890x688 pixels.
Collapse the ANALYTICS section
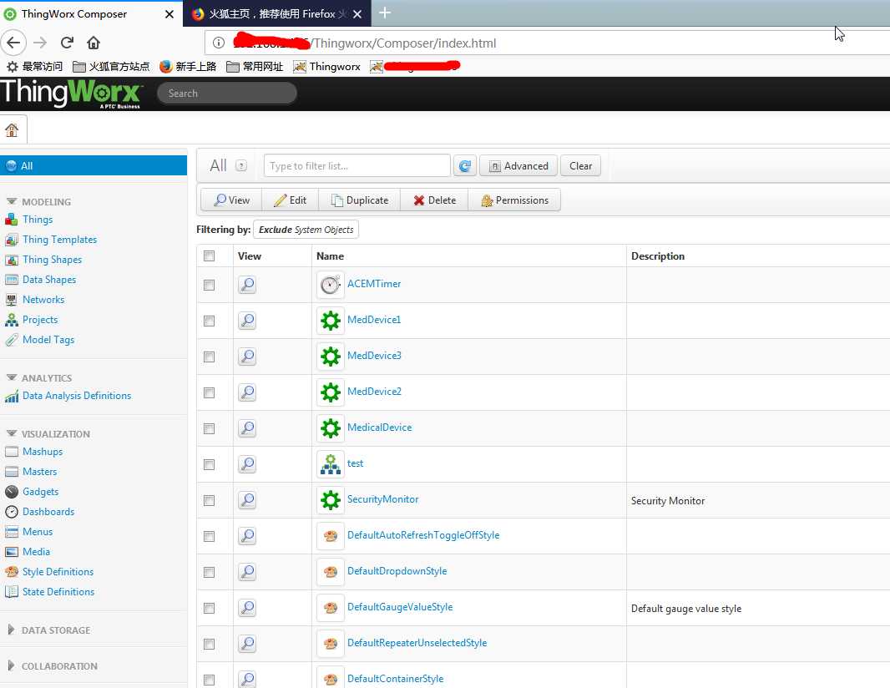point(12,377)
